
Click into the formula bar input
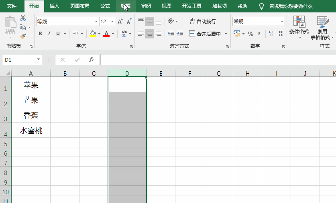pos(218,60)
